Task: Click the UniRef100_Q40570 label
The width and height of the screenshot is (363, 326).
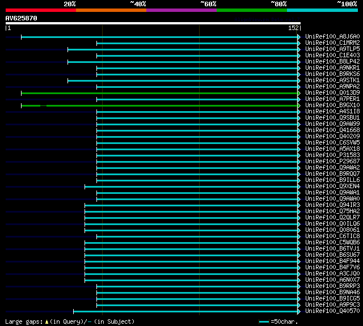Action: (332, 311)
